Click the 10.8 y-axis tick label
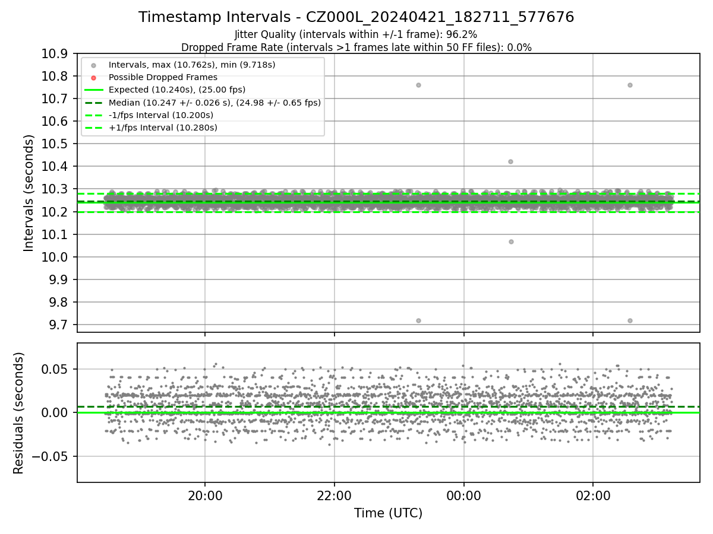 pos(56,77)
